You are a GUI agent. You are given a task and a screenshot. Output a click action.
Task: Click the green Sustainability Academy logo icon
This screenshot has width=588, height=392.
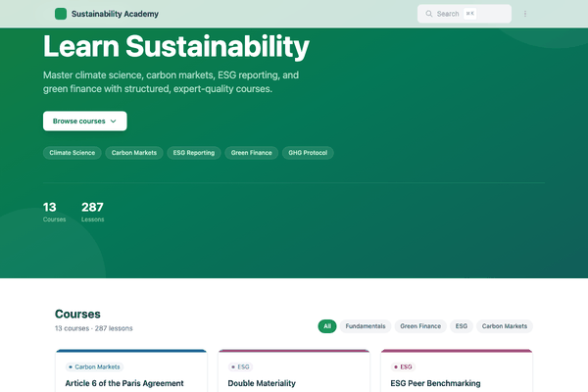click(62, 14)
